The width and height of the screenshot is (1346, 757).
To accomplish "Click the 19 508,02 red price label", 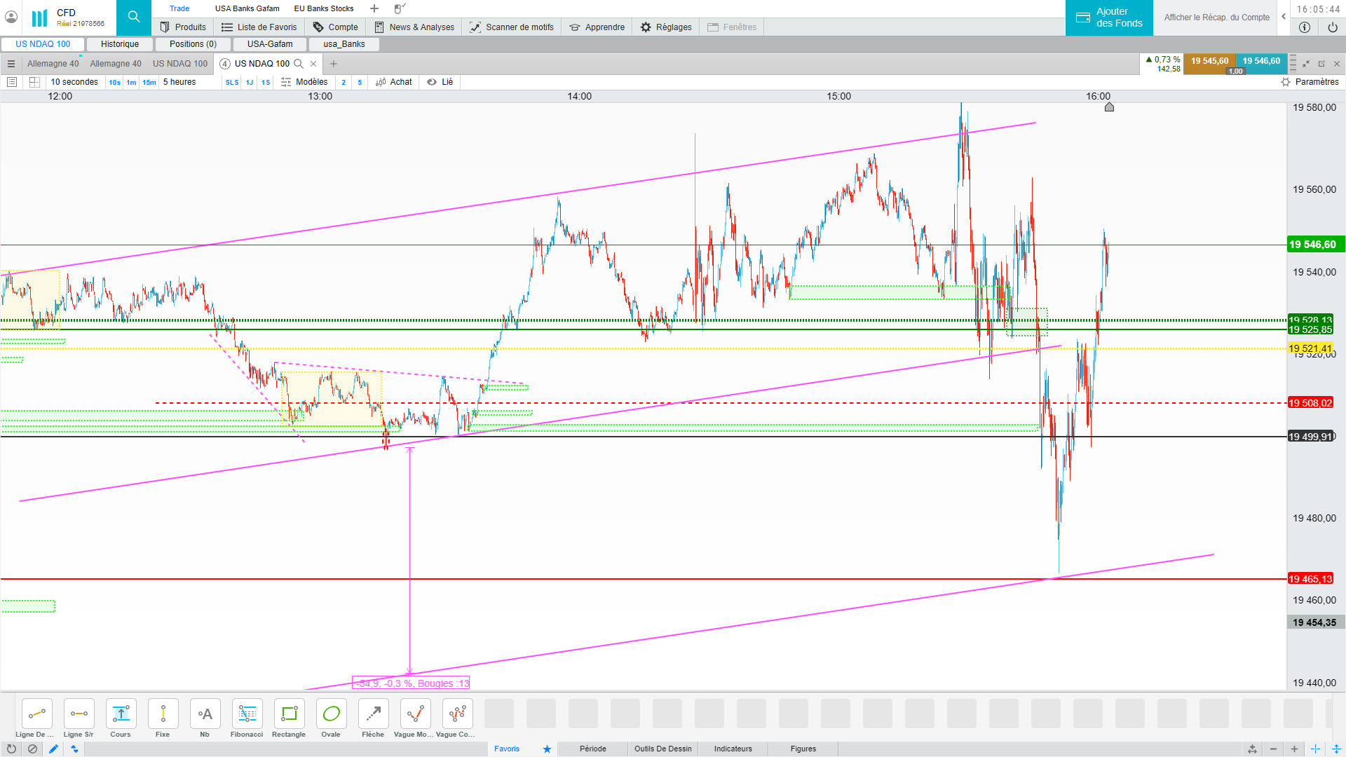I will (x=1310, y=403).
